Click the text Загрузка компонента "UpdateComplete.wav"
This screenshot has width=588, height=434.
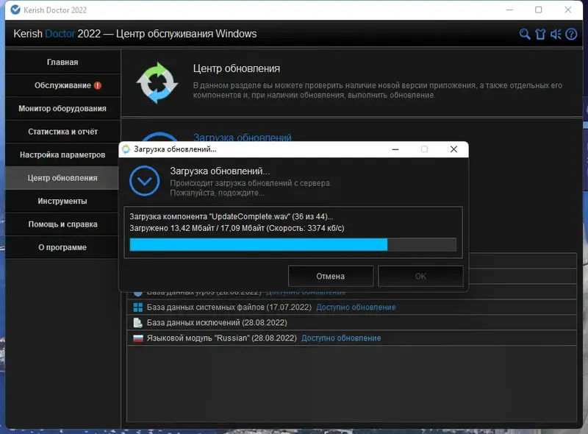click(x=210, y=216)
